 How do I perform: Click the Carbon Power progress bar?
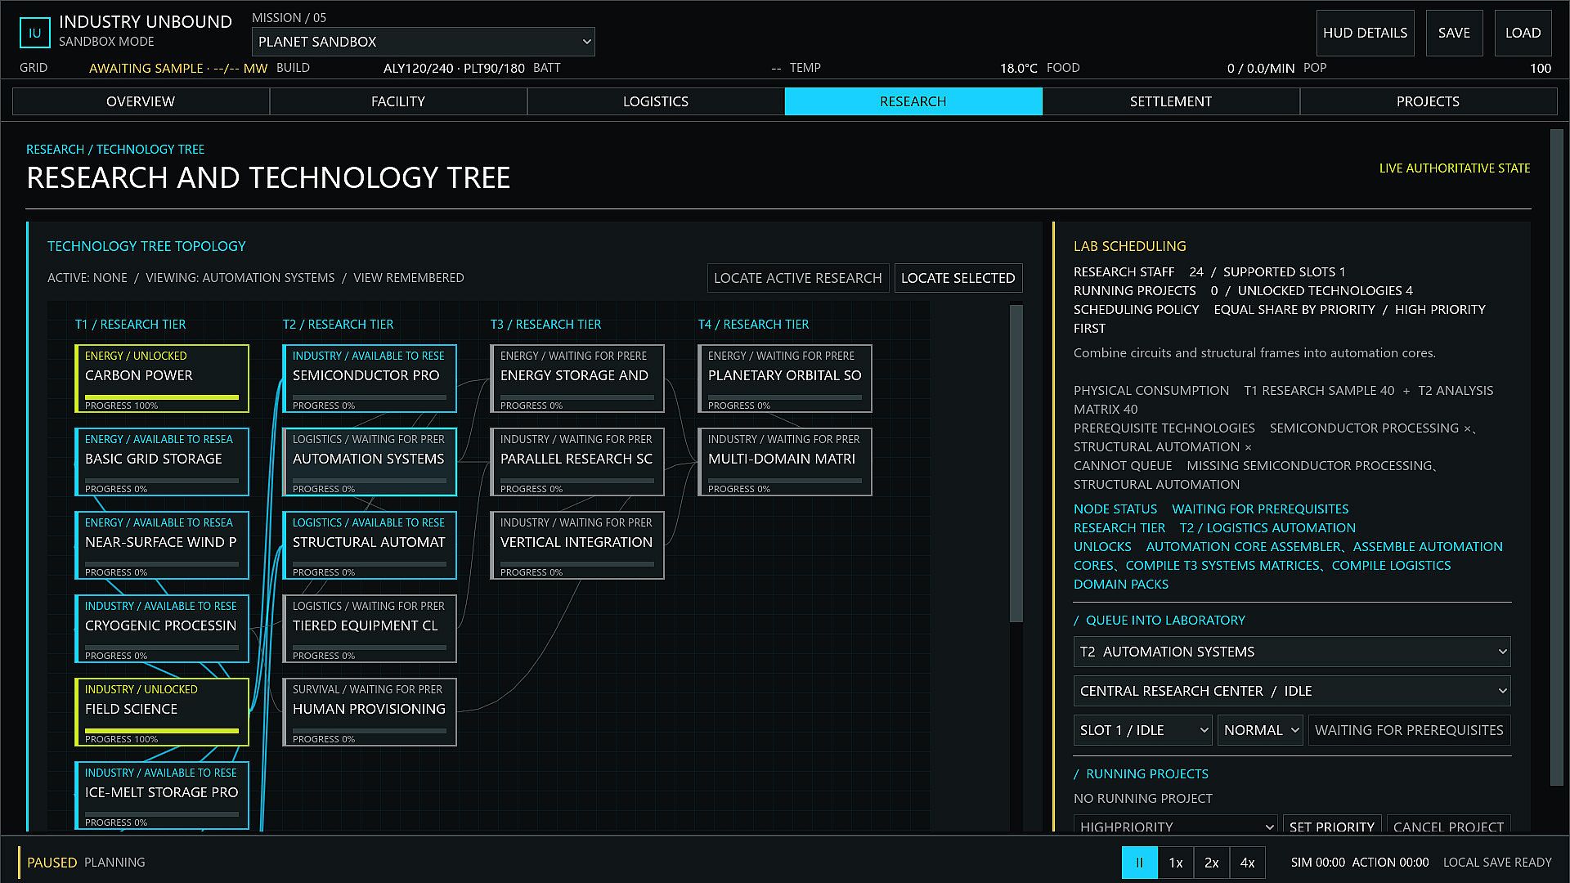pos(162,397)
